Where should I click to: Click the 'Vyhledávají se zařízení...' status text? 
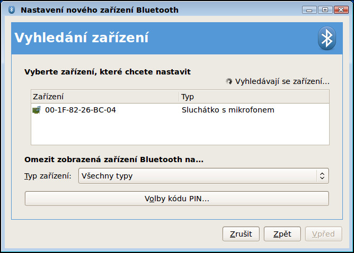(x=282, y=81)
